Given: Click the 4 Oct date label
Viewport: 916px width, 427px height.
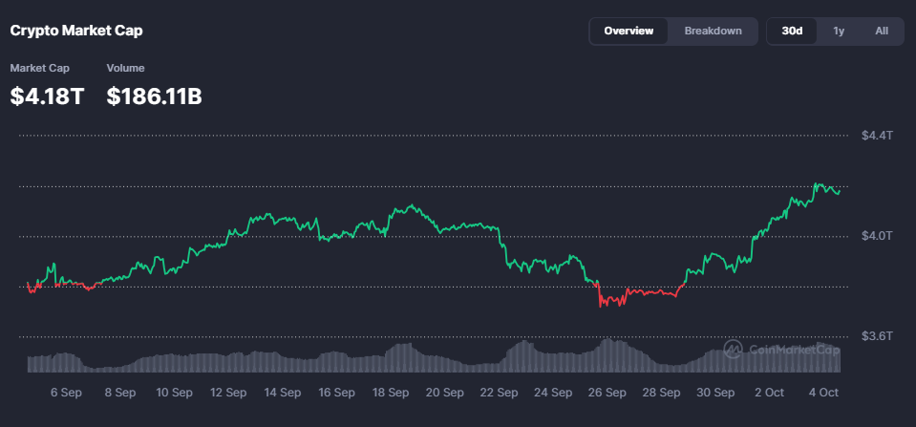Looking at the screenshot, I should click(823, 393).
